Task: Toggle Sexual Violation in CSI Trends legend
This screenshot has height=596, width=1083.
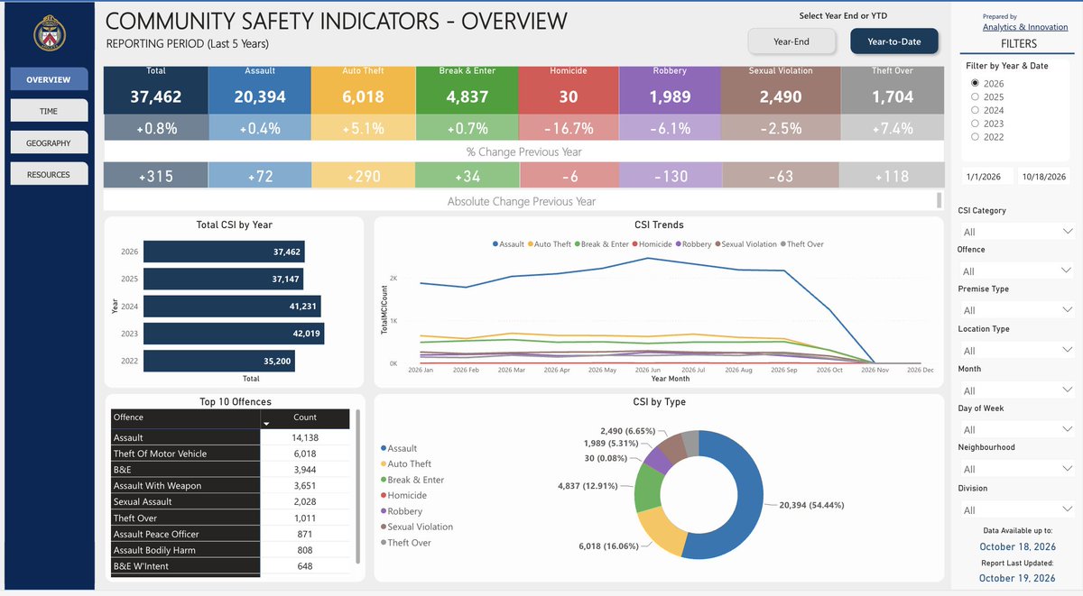Action: coord(746,244)
